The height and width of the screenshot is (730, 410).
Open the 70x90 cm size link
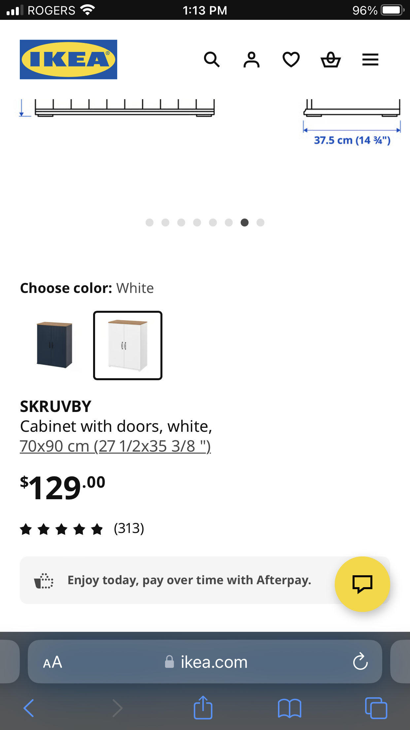pyautogui.click(x=115, y=446)
